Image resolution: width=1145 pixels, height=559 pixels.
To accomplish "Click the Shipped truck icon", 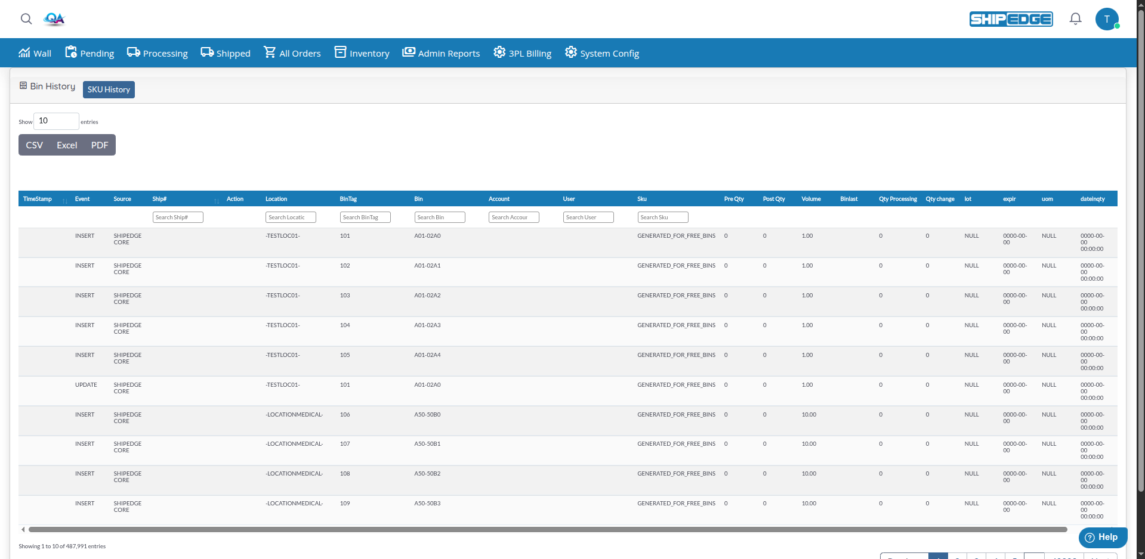I will 207,52.
